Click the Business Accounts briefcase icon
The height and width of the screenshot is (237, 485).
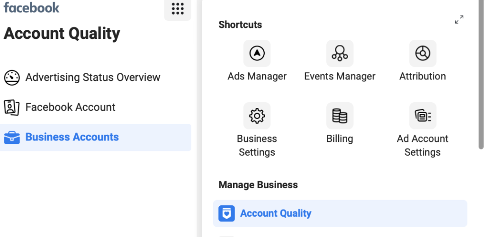pyautogui.click(x=12, y=138)
